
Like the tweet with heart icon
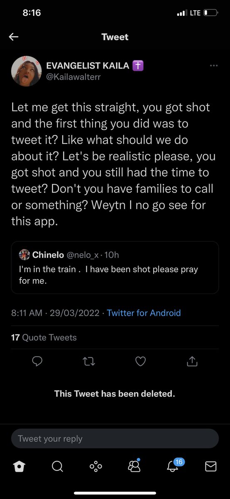[141, 362]
